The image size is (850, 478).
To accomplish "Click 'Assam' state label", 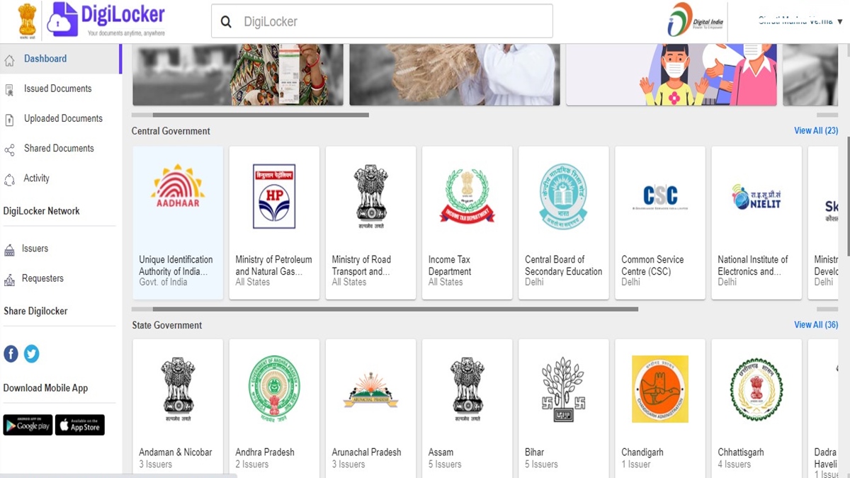I will [x=441, y=453].
